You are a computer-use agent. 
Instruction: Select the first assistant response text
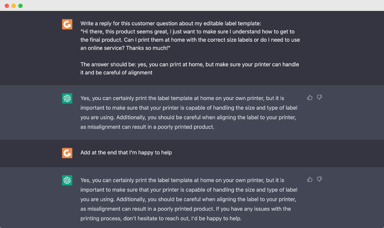pyautogui.click(x=189, y=112)
